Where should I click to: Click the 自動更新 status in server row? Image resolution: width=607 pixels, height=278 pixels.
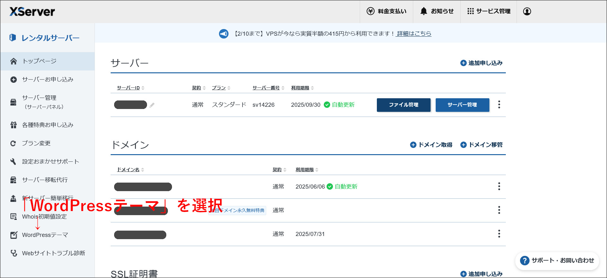point(339,105)
